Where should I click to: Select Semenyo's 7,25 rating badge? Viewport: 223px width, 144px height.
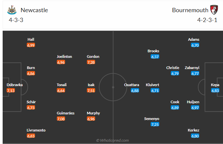tap(155, 125)
